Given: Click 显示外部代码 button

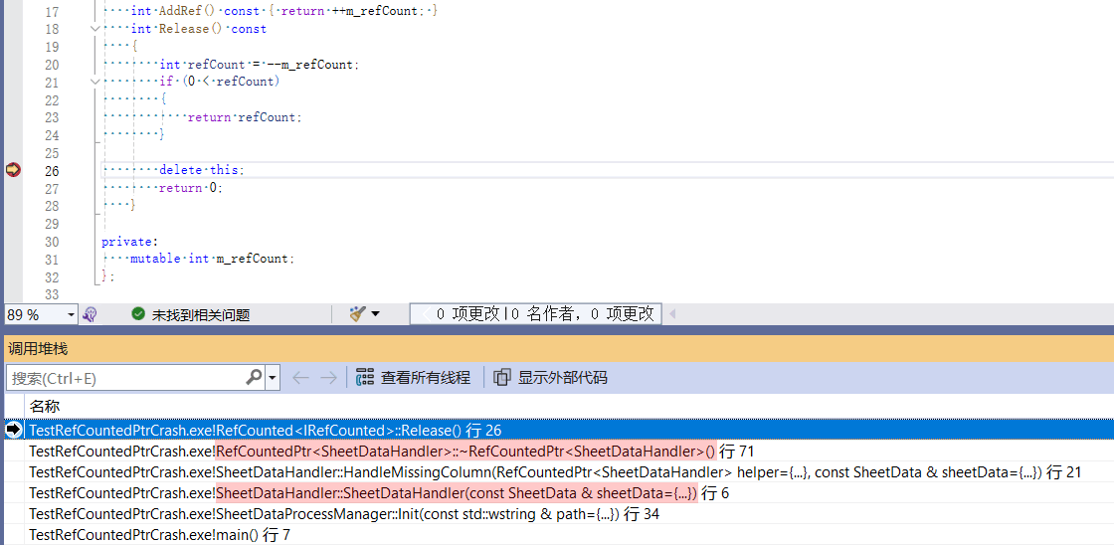Looking at the screenshot, I should 551,378.
